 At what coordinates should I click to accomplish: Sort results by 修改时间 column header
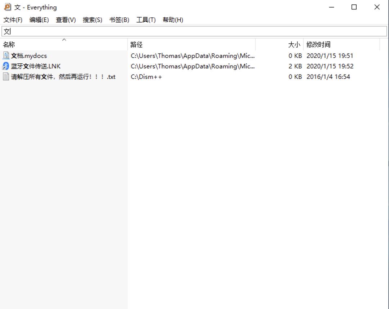(341, 45)
